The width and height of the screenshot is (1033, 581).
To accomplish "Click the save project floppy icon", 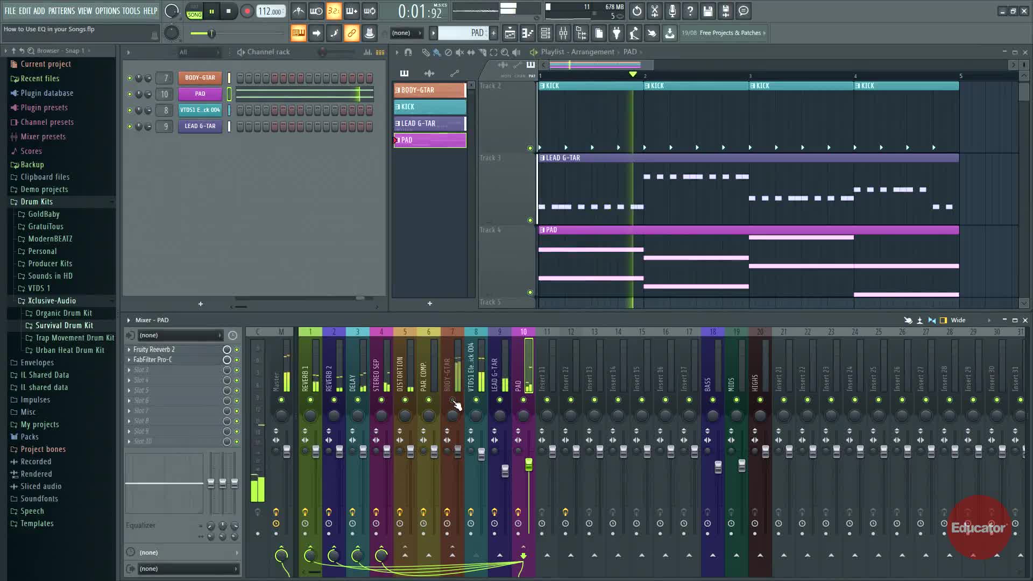I will pos(708,11).
